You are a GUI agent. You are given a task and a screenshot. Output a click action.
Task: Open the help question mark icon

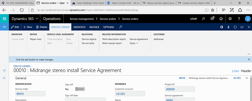239,19
